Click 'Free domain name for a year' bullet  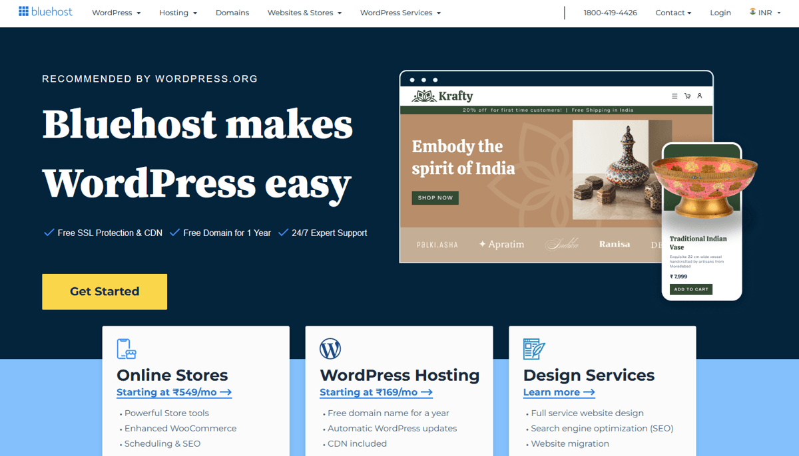[388, 413]
